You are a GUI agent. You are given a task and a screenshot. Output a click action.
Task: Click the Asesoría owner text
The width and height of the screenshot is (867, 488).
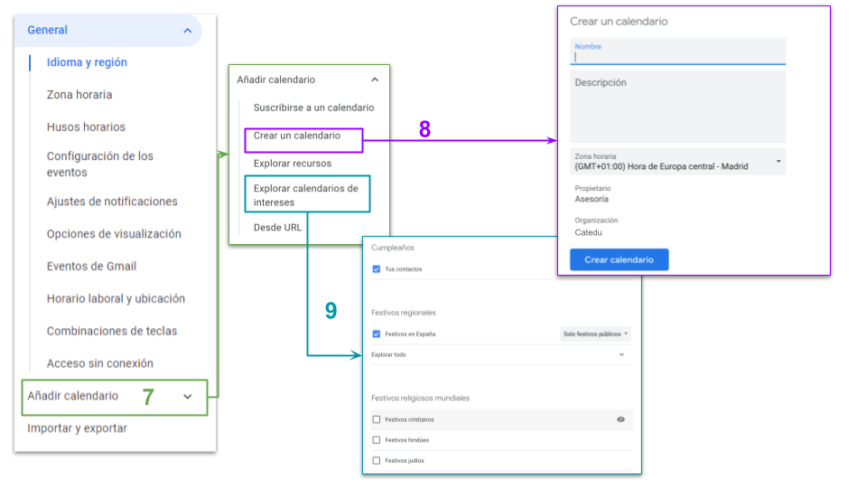click(x=591, y=199)
